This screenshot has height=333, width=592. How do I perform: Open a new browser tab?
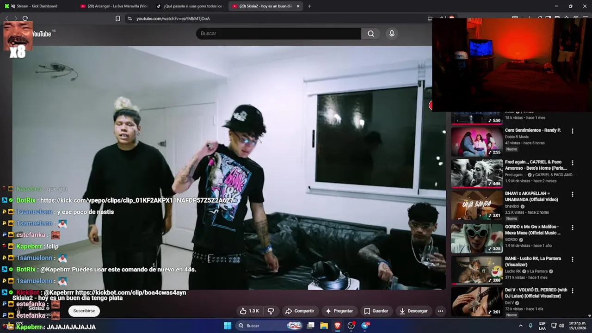[309, 6]
